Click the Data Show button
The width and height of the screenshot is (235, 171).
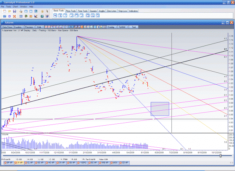(7, 27)
